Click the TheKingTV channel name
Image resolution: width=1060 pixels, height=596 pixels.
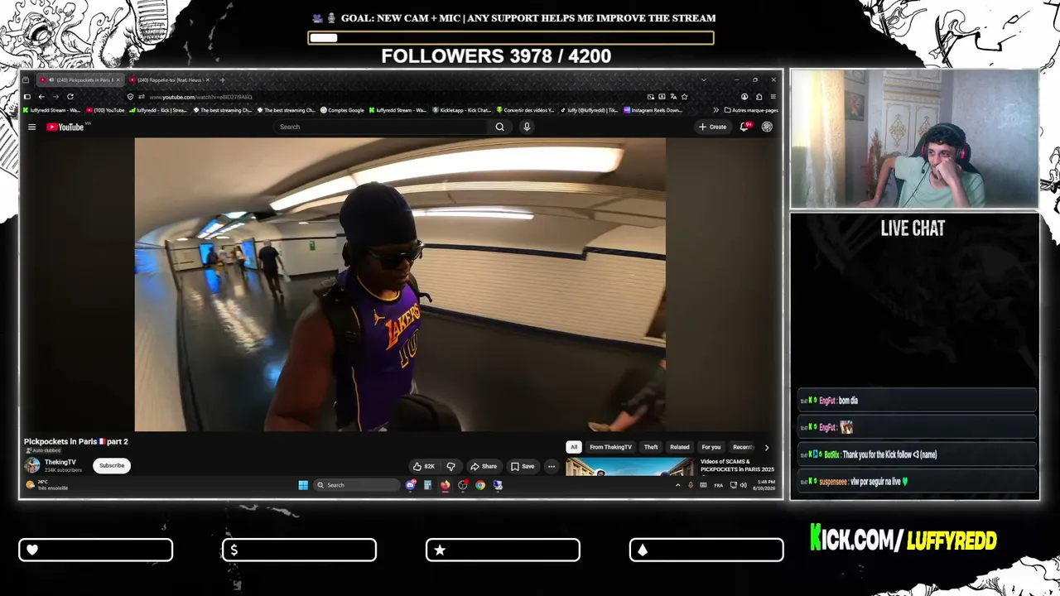[x=60, y=462]
